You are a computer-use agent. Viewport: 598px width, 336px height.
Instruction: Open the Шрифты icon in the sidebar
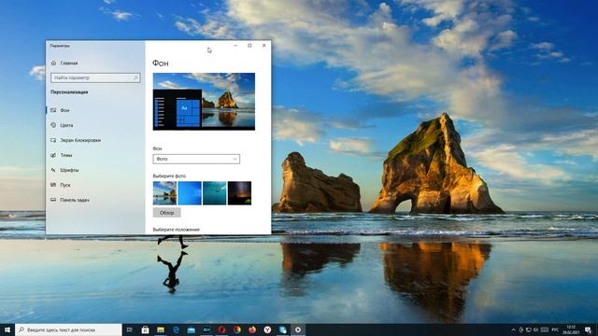coord(53,170)
